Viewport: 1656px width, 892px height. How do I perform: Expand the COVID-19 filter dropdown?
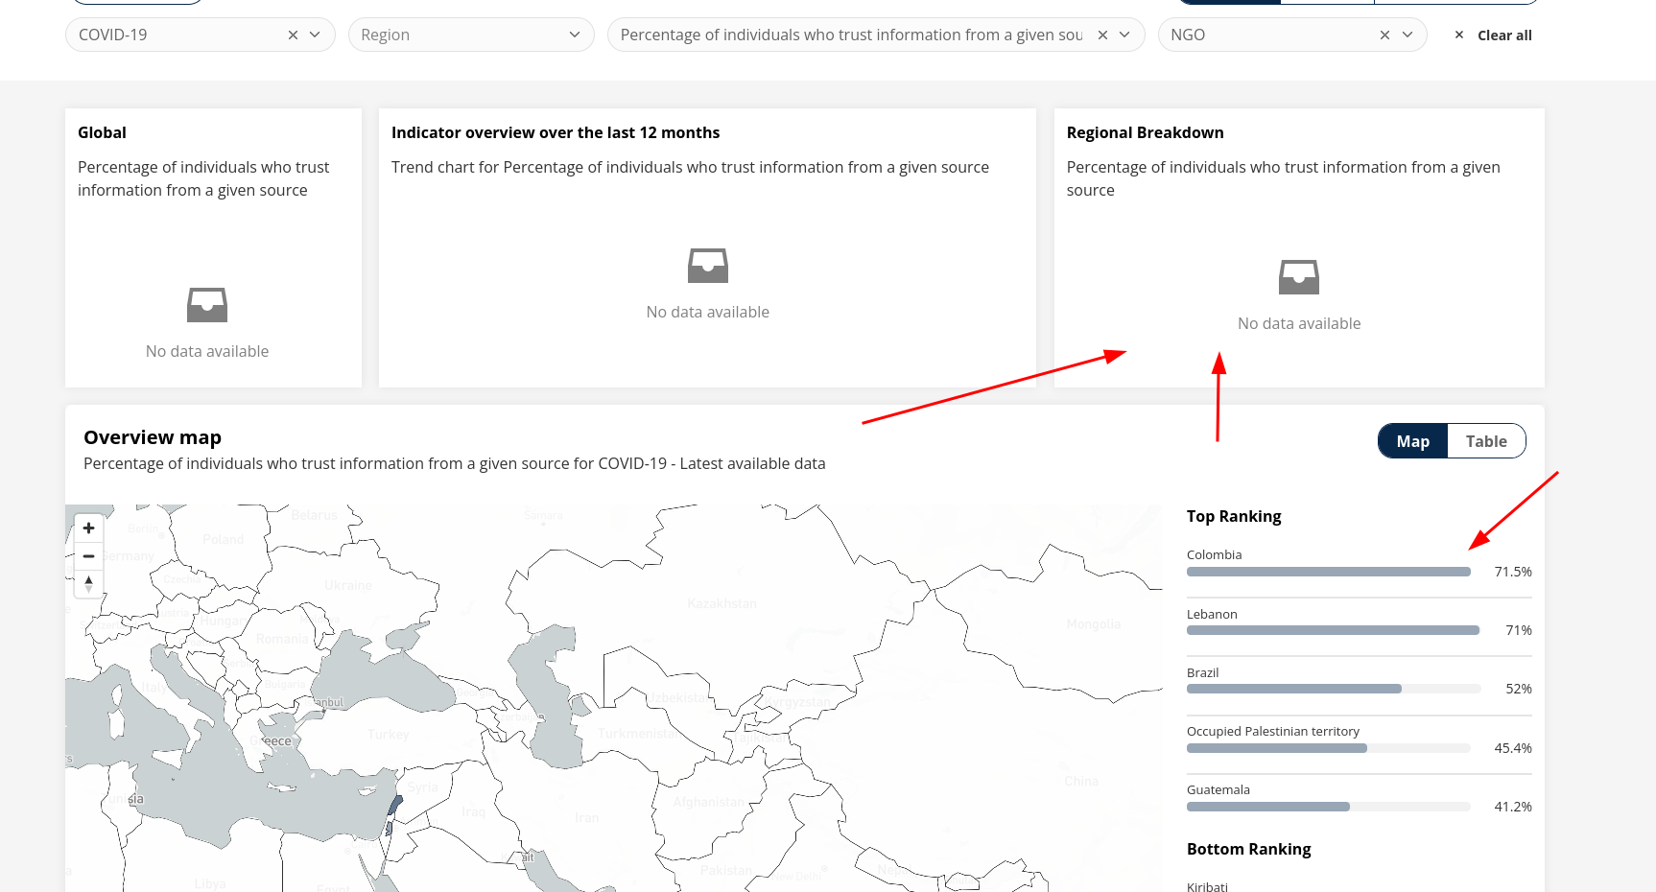pyautogui.click(x=315, y=35)
